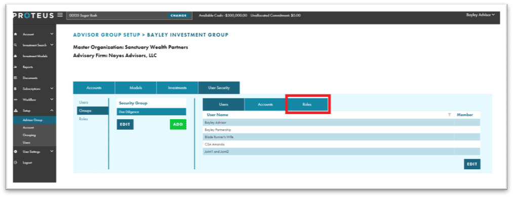The width and height of the screenshot is (513, 197).
Task: Switch to the Roles tab
Action: (307, 105)
